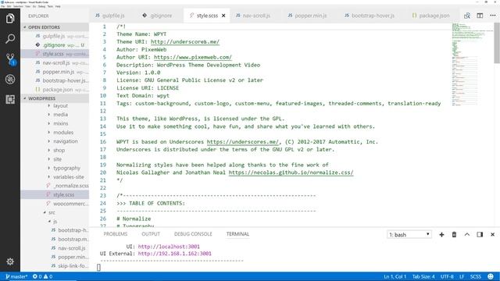Maximize the panel with up chevron
Screen dimensions: 500x281
click(x=467, y=234)
